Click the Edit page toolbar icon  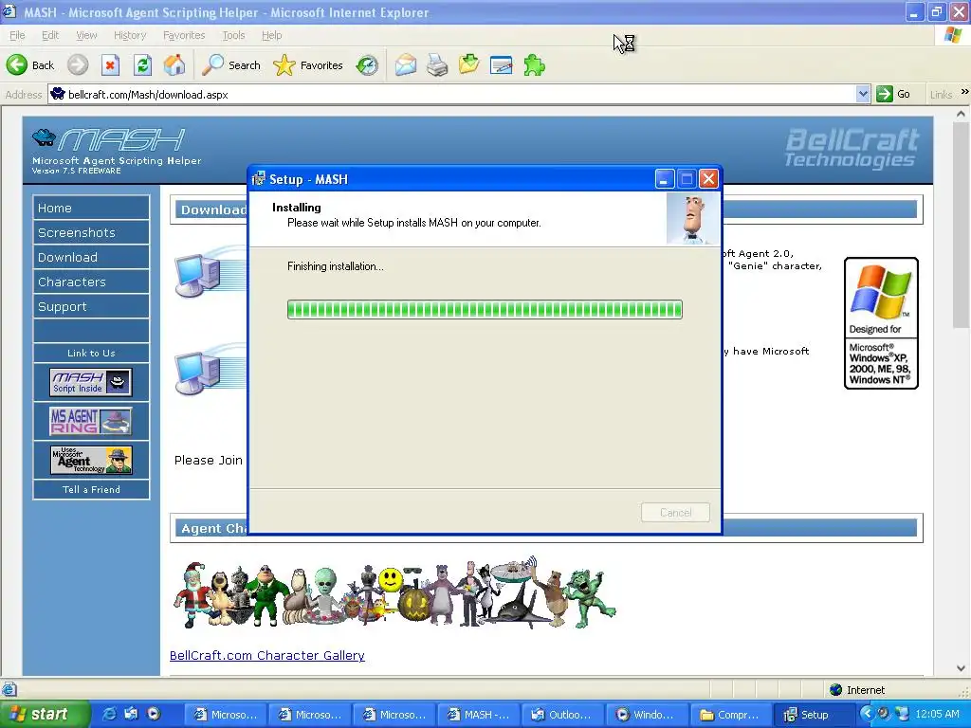tap(501, 65)
